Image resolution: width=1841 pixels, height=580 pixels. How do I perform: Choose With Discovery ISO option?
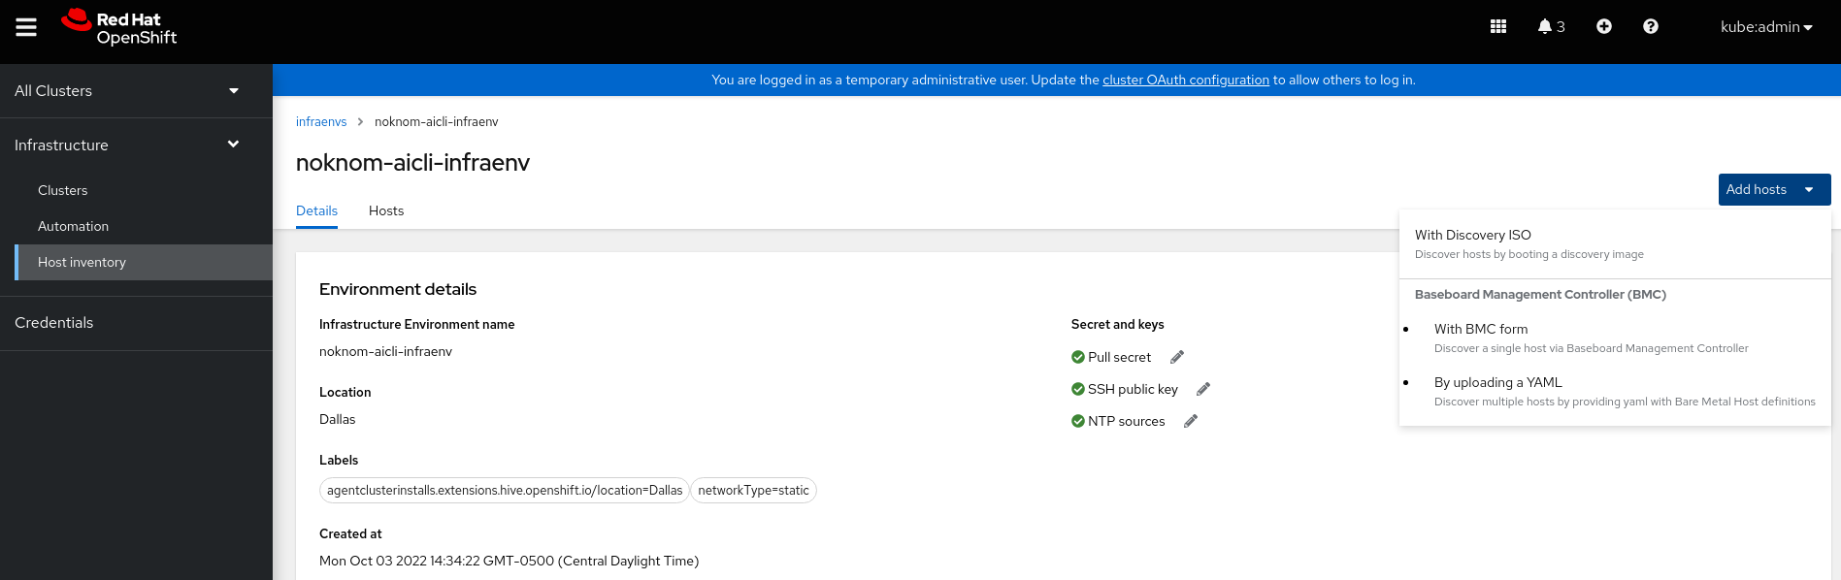coord(1472,236)
